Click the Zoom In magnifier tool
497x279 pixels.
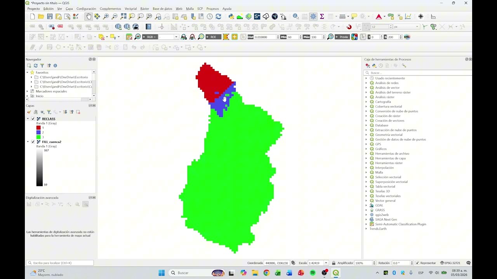pyautogui.click(x=106, y=16)
